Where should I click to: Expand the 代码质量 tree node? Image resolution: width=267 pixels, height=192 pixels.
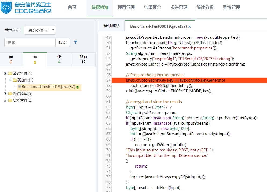pos(5,93)
